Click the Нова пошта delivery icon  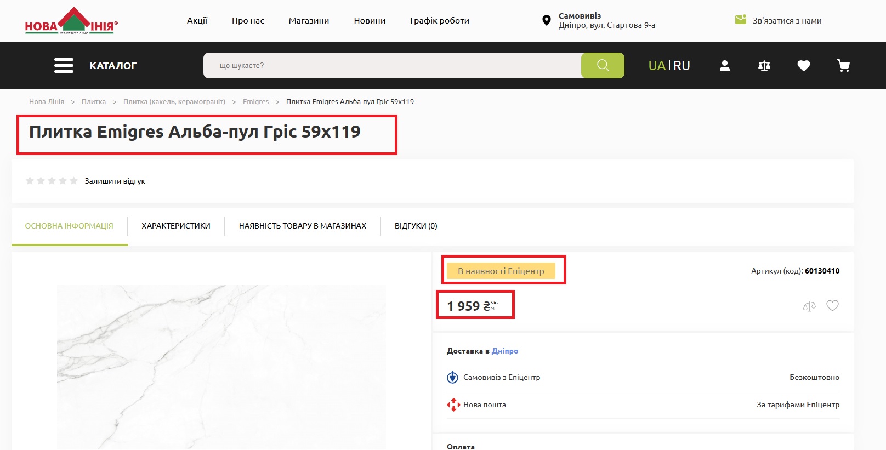point(453,405)
